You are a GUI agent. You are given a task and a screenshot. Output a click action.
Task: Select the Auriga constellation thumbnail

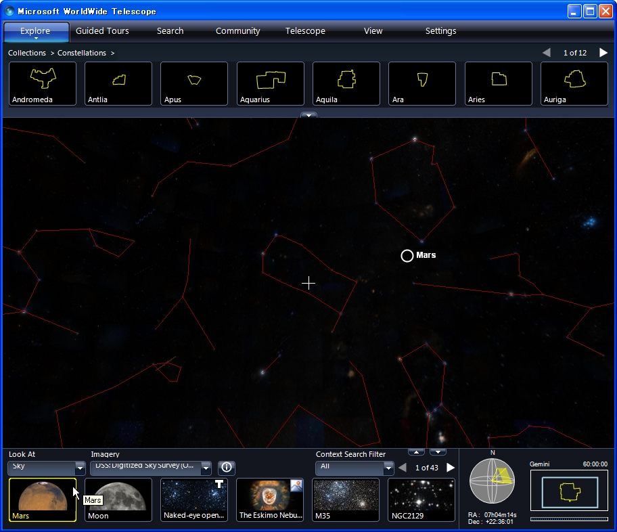tap(574, 83)
